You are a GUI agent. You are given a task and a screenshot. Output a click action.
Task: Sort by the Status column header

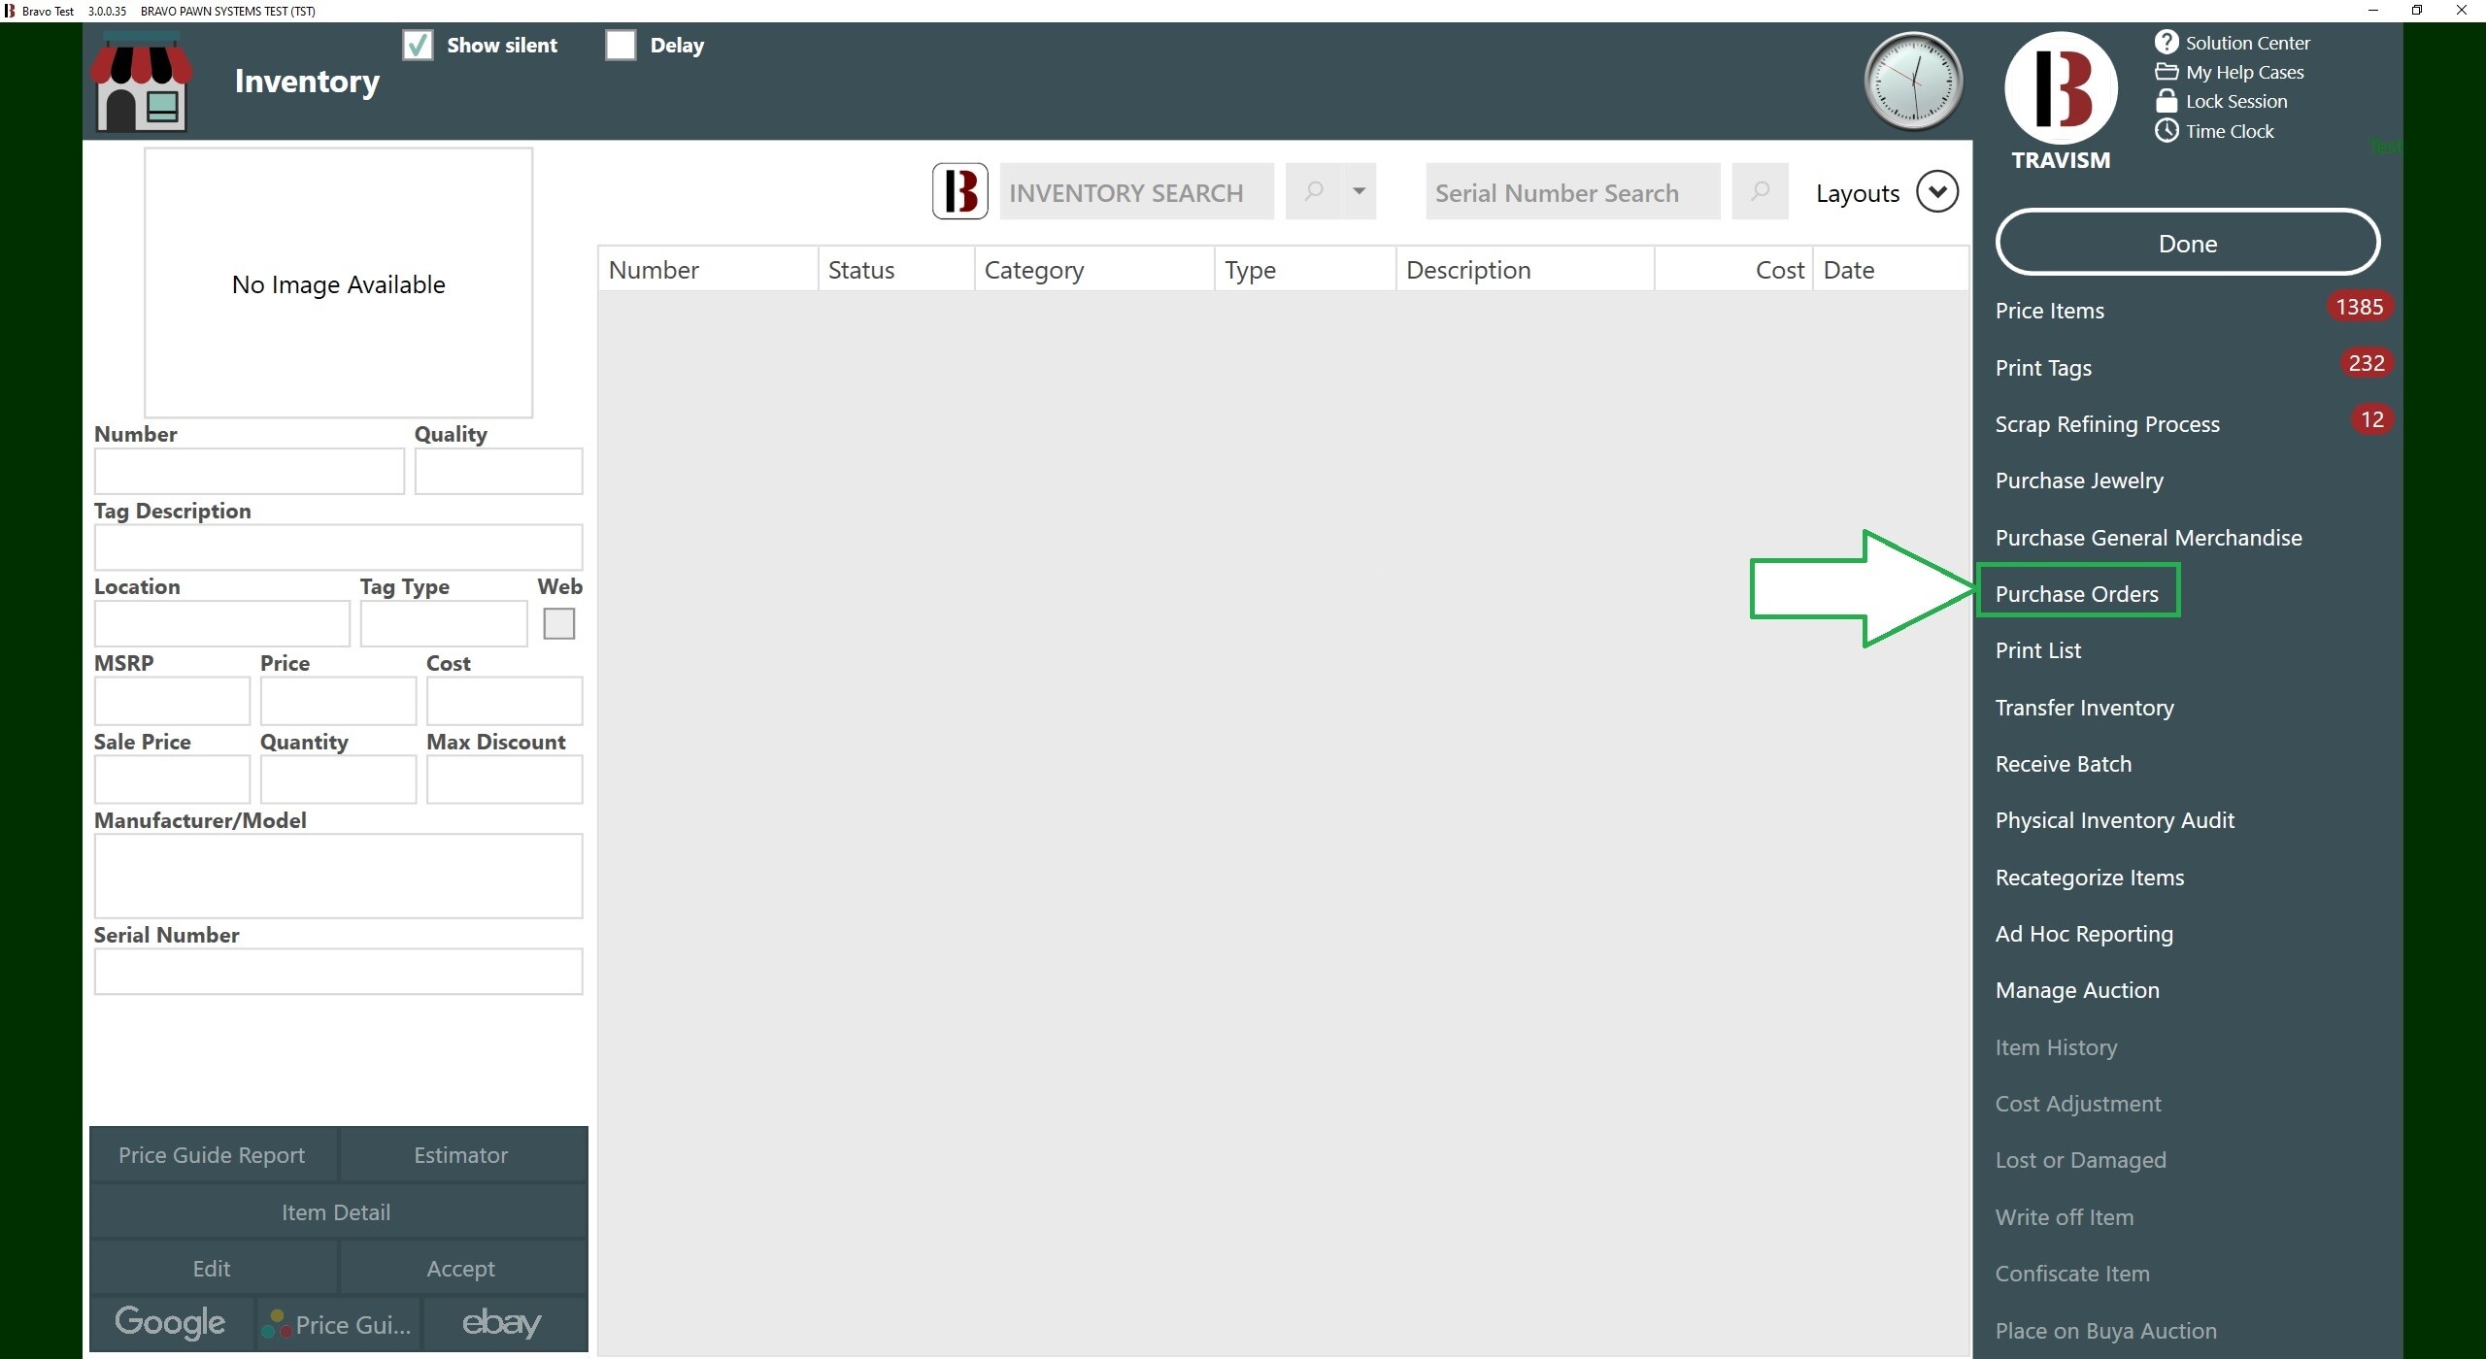[x=896, y=269]
